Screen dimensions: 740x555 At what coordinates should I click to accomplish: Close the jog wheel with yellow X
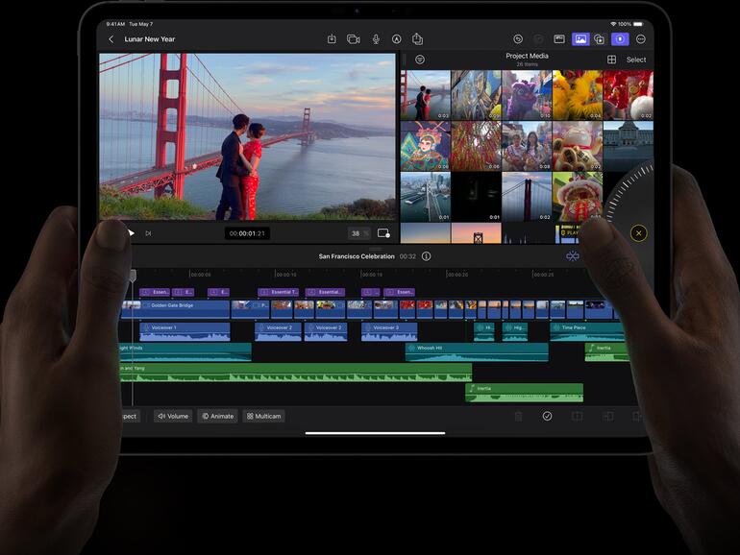click(x=638, y=233)
